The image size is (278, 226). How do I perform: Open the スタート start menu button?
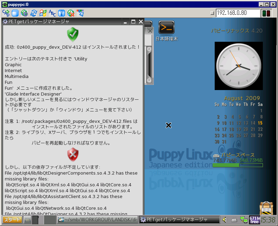point(13,220)
